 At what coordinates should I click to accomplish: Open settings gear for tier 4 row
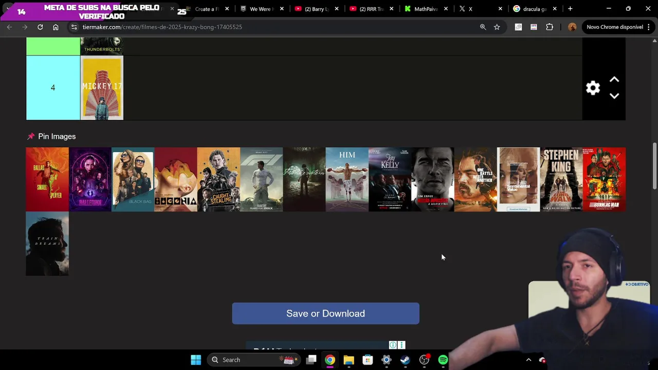coord(593,88)
